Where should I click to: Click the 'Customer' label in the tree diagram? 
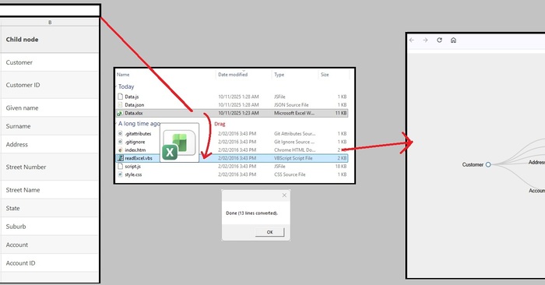(x=473, y=165)
